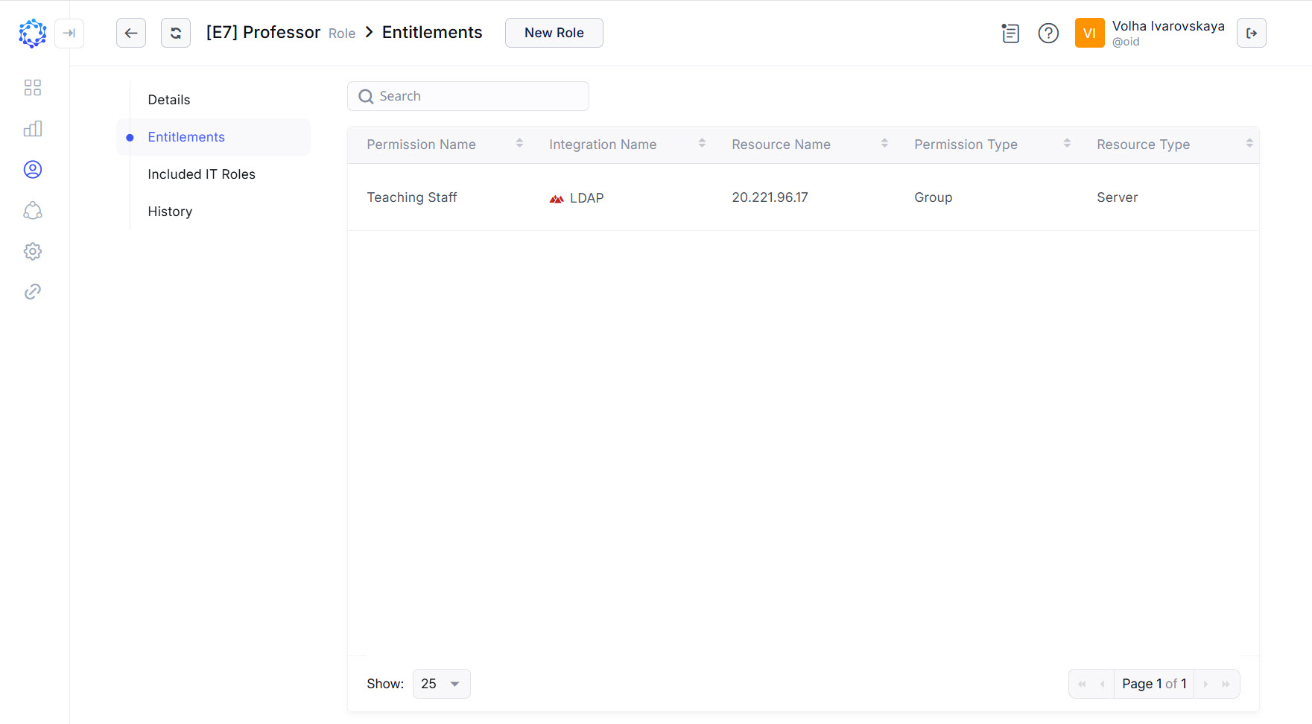This screenshot has width=1312, height=724.
Task: Select the Teaching Staff entitlement row
Action: 412,197
